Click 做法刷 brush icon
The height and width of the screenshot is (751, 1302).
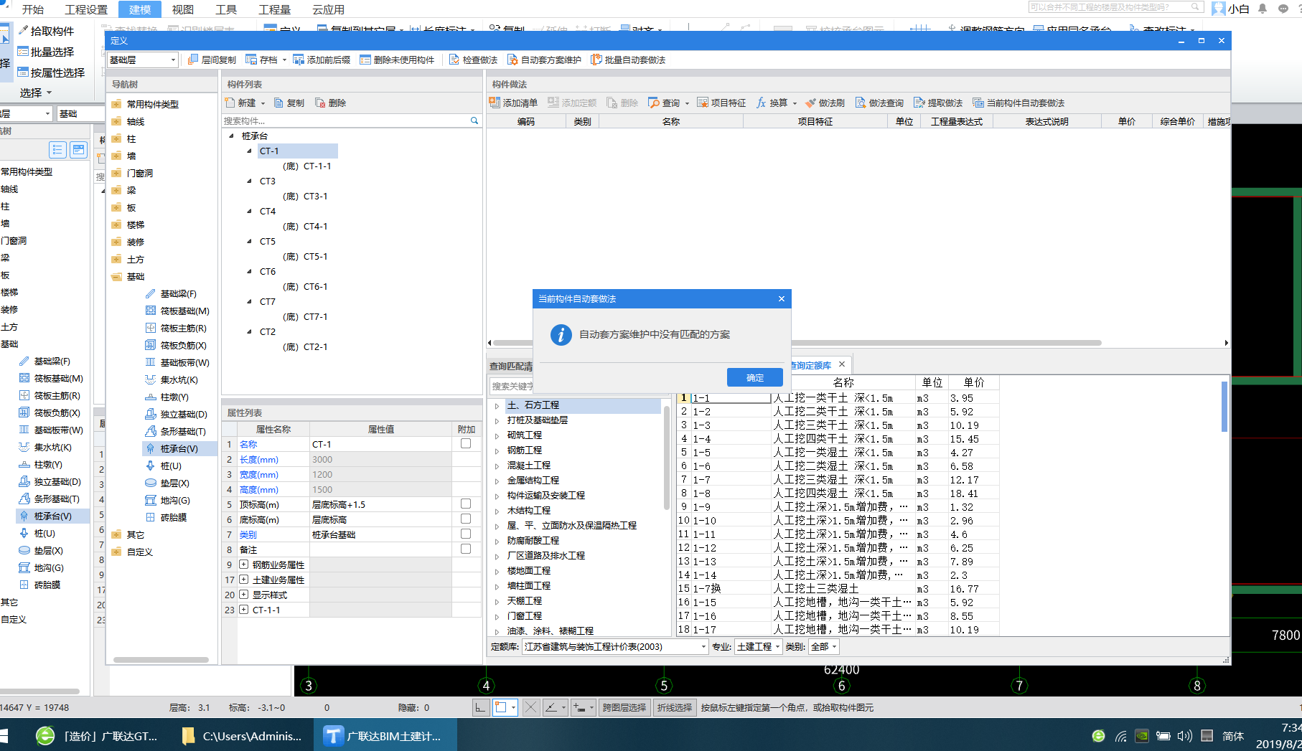click(x=810, y=103)
